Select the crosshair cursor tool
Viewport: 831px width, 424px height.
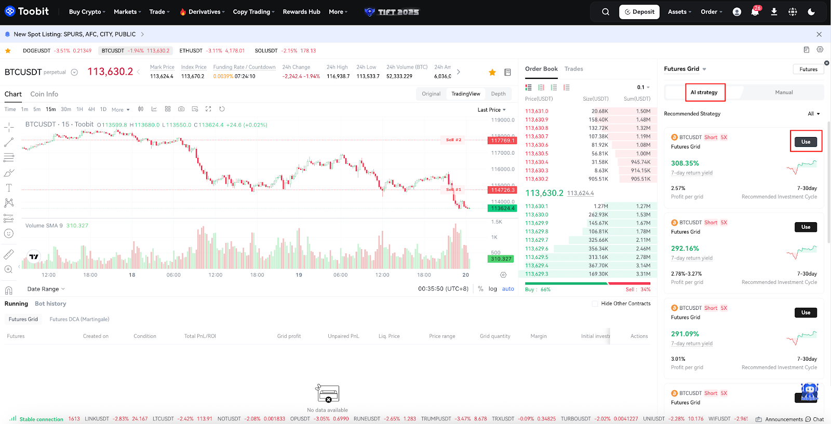[x=9, y=127]
